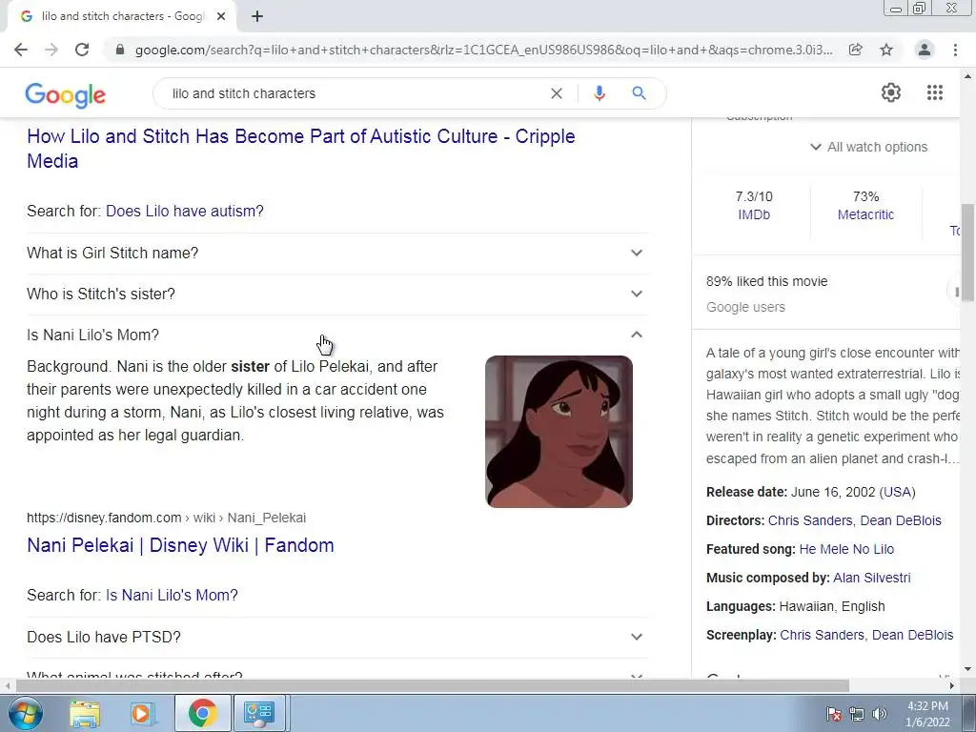Open 'He Mele No Lilo' song link
Image resolution: width=976 pixels, height=732 pixels.
tap(846, 549)
